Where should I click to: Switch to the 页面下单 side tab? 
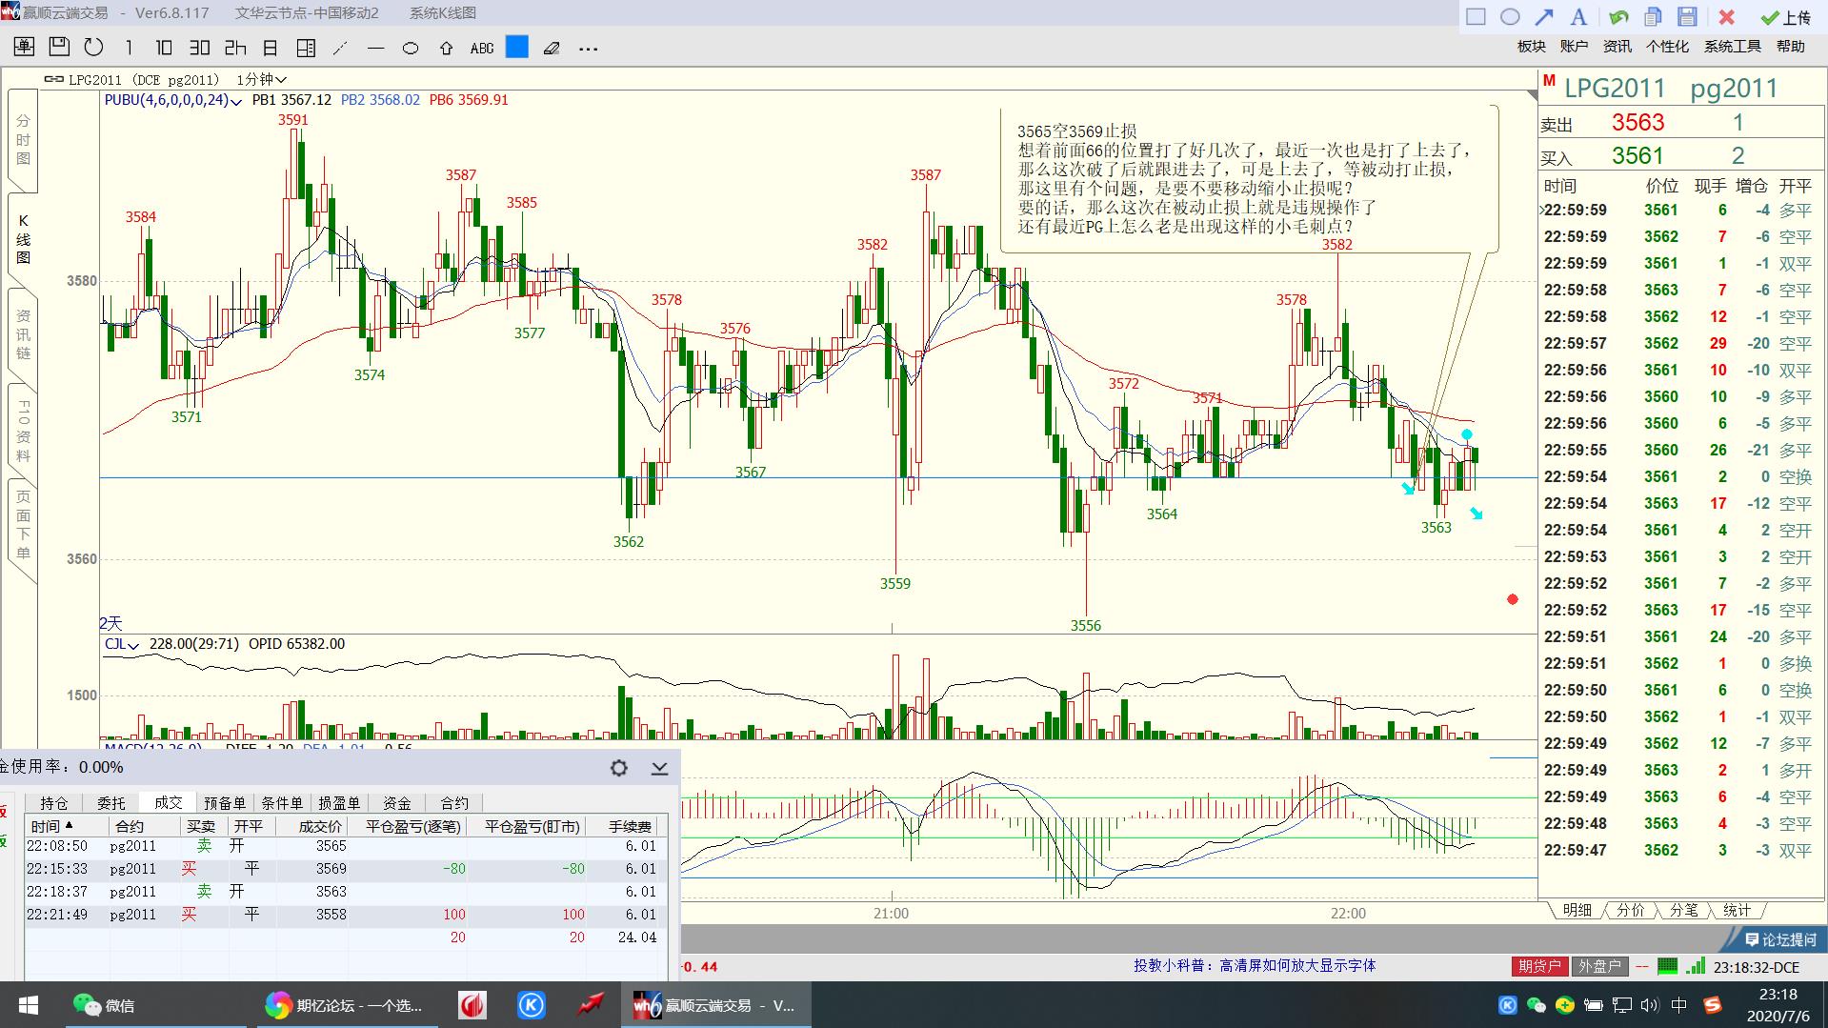pyautogui.click(x=23, y=525)
